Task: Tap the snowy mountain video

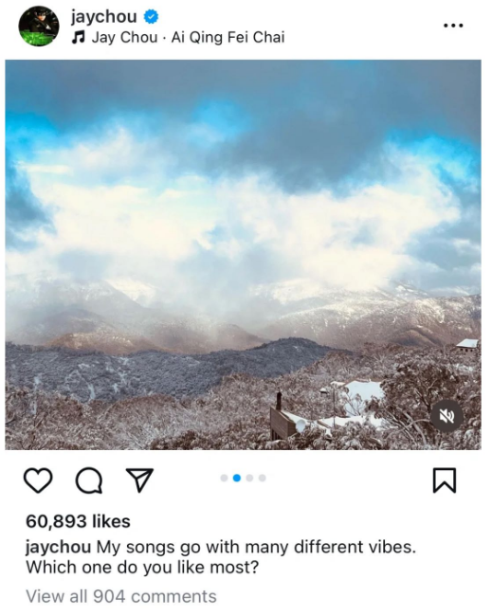Action: pos(243,255)
